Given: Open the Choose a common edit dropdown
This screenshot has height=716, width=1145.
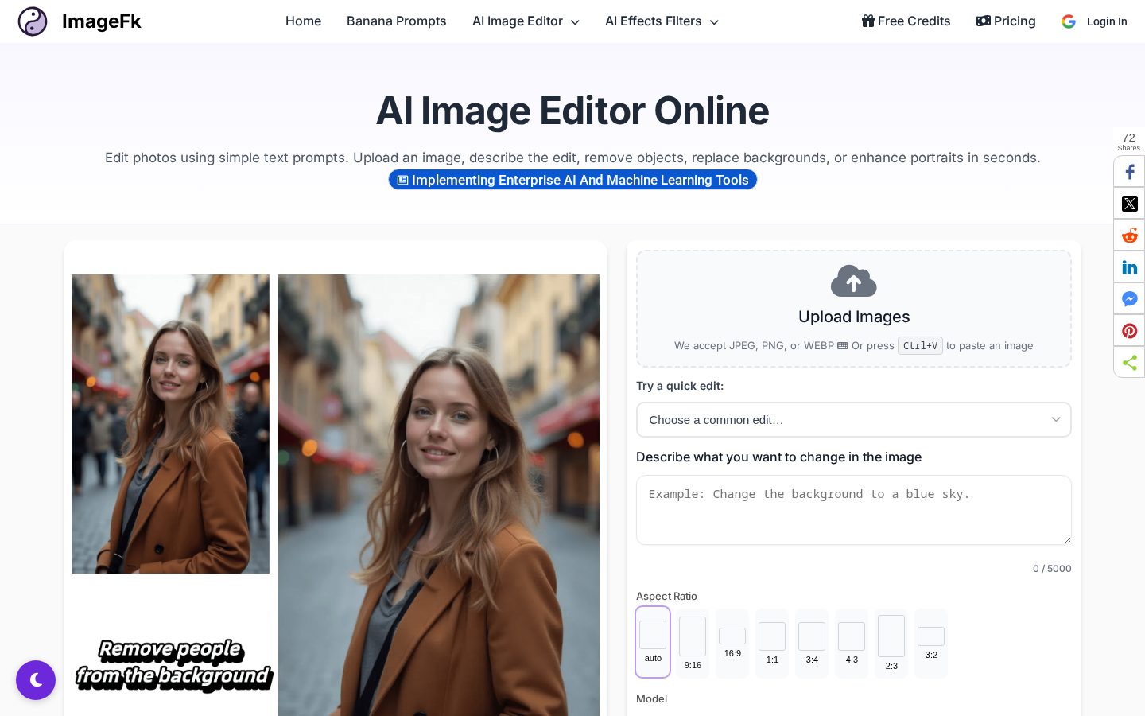Looking at the screenshot, I should [853, 419].
